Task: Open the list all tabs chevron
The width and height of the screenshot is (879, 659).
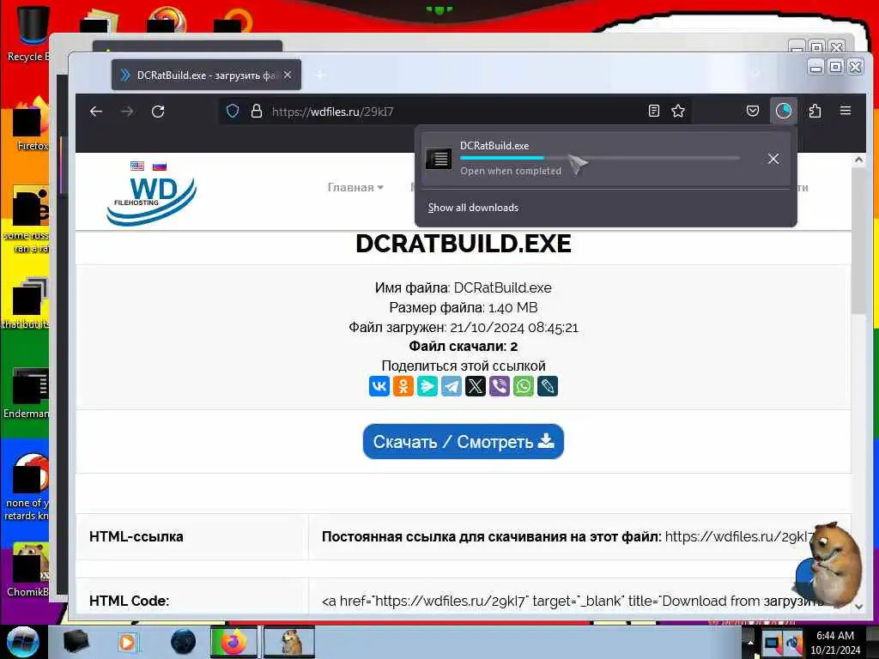Action: coord(755,75)
